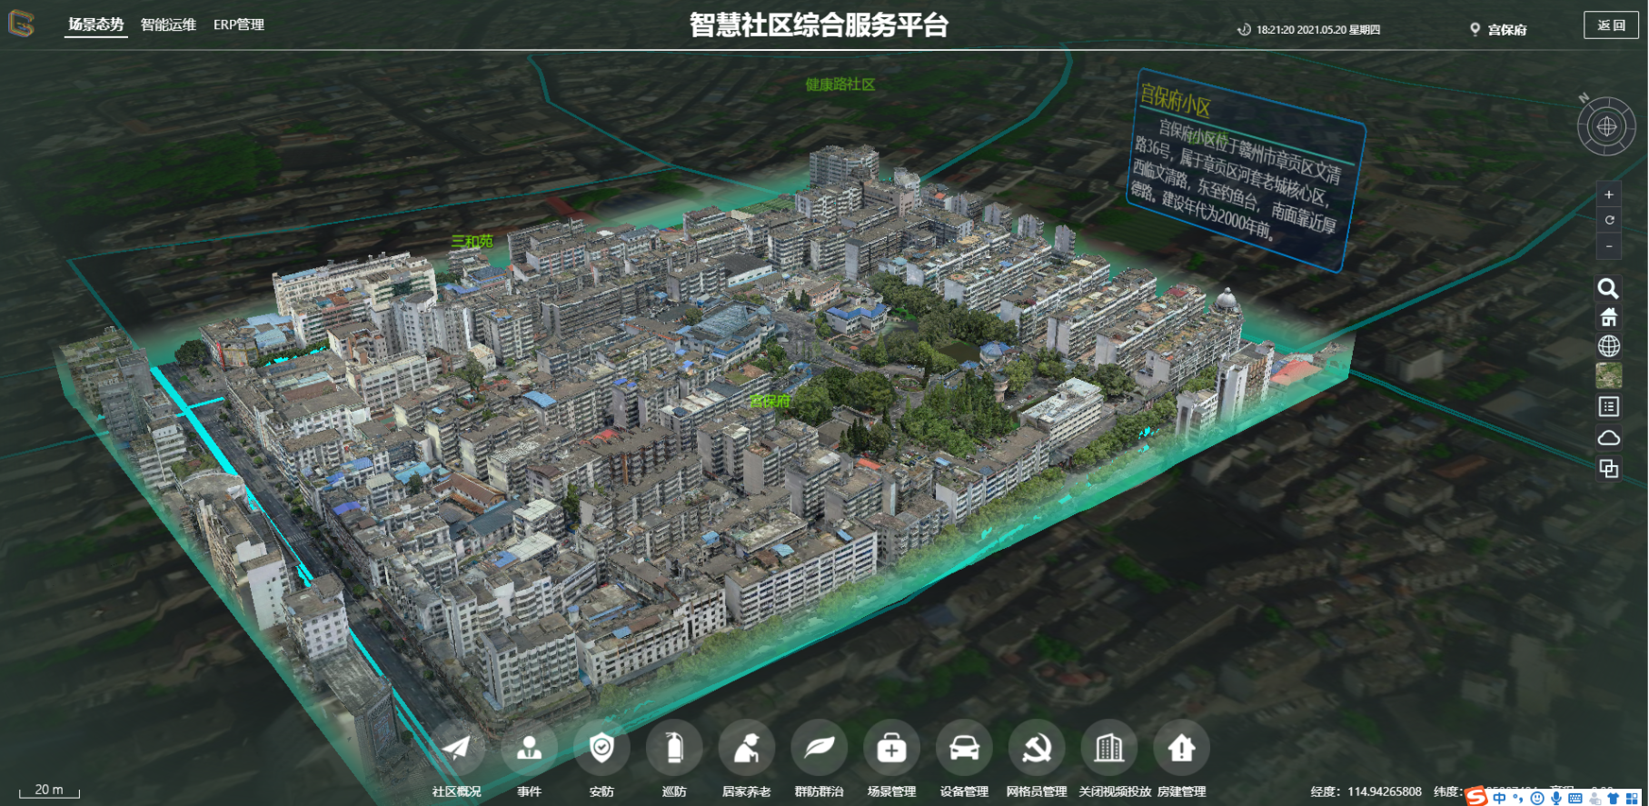The image size is (1649, 806).
Task: Open the 安防 shield icon
Action: click(x=601, y=749)
